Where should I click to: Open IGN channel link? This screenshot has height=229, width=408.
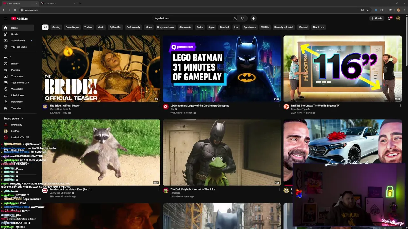click(x=172, y=109)
